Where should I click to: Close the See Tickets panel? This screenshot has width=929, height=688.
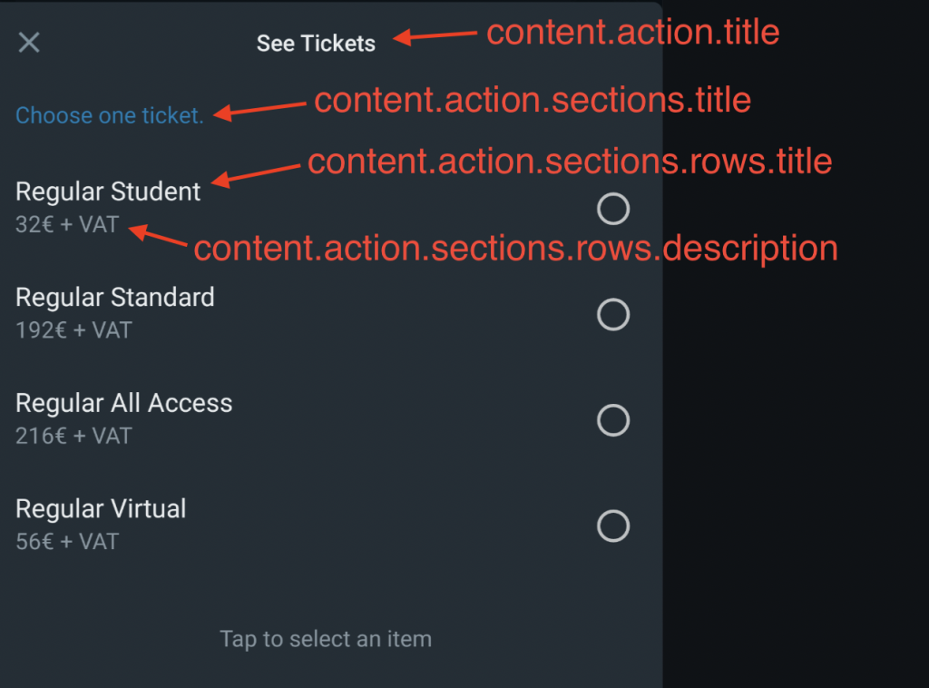(29, 43)
